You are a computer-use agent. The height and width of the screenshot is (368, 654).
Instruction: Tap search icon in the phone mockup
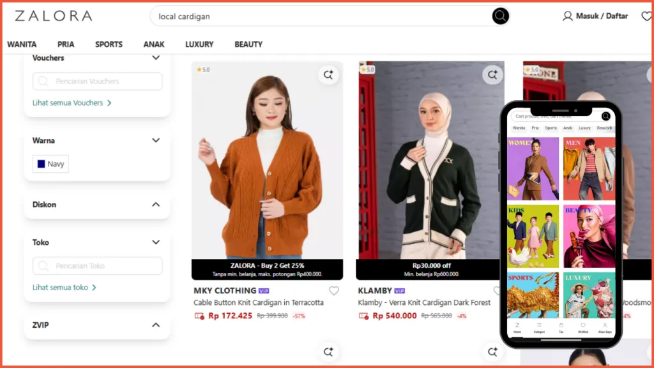[605, 116]
